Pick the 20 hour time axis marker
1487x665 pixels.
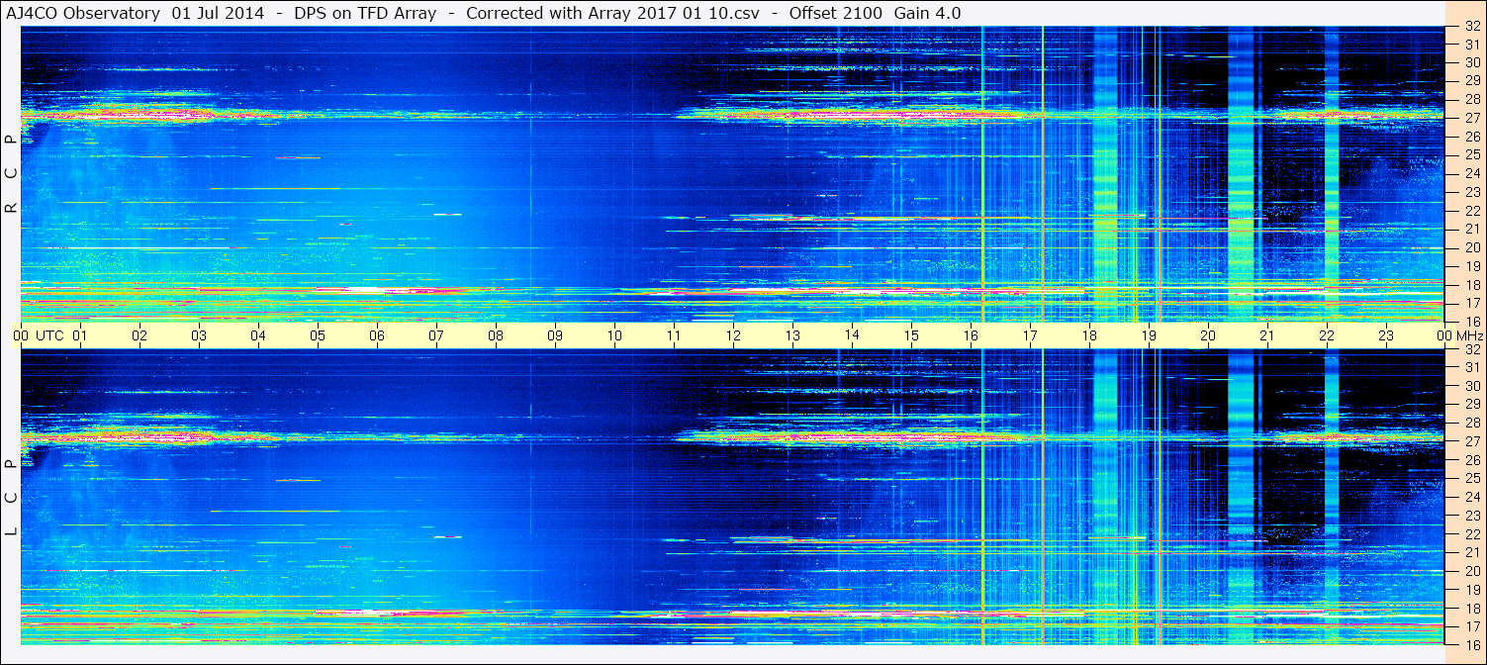1208,335
